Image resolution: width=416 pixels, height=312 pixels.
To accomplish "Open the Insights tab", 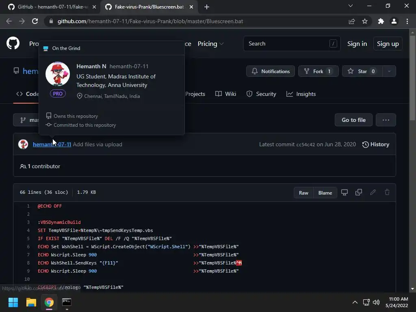I will tap(301, 94).
